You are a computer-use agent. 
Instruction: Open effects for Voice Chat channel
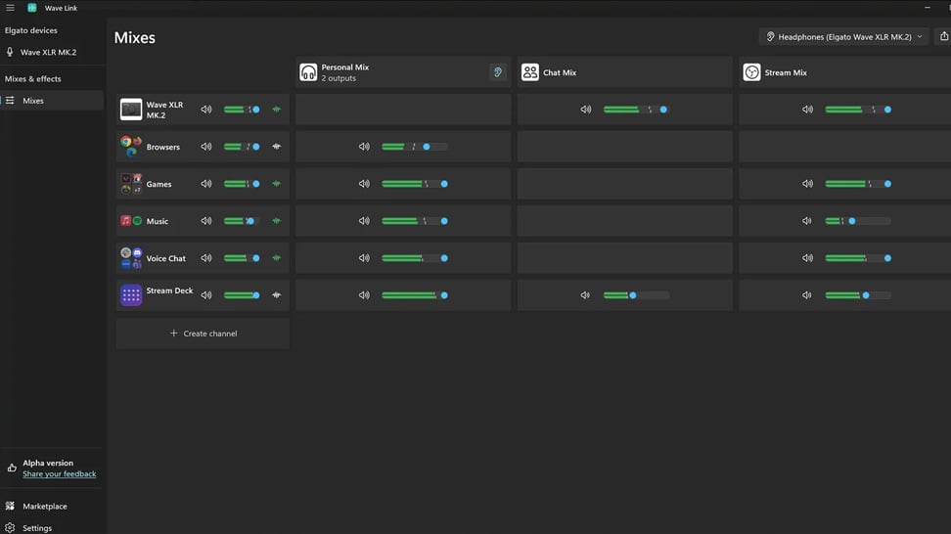[x=277, y=258]
